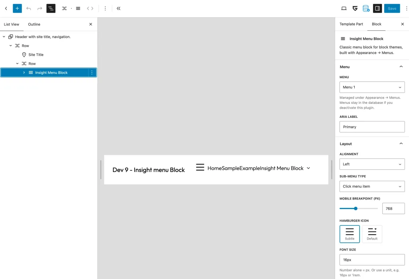409x279 pixels.
Task: Toggle the Settings sidebar panel
Action: point(377,8)
